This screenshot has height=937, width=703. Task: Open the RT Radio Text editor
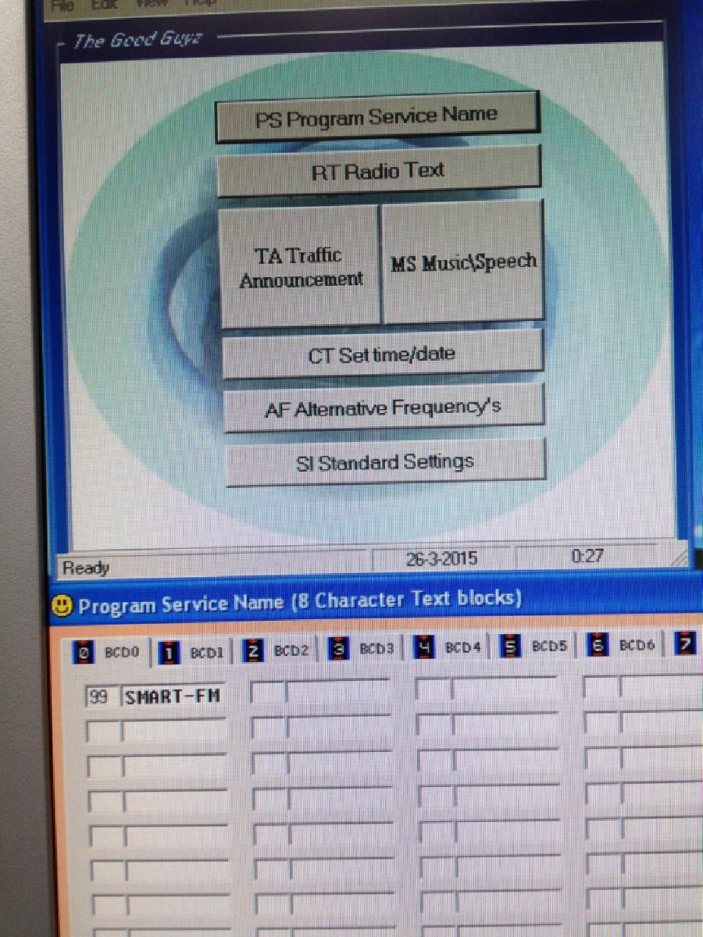(378, 172)
